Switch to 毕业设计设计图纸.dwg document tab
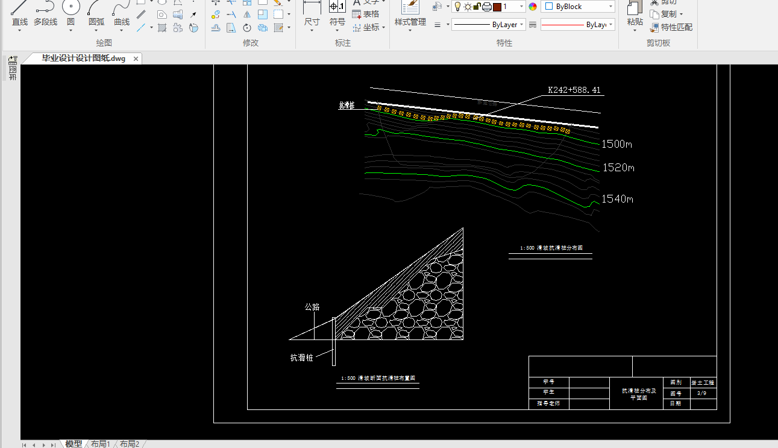This screenshot has width=778, height=448. (83, 58)
